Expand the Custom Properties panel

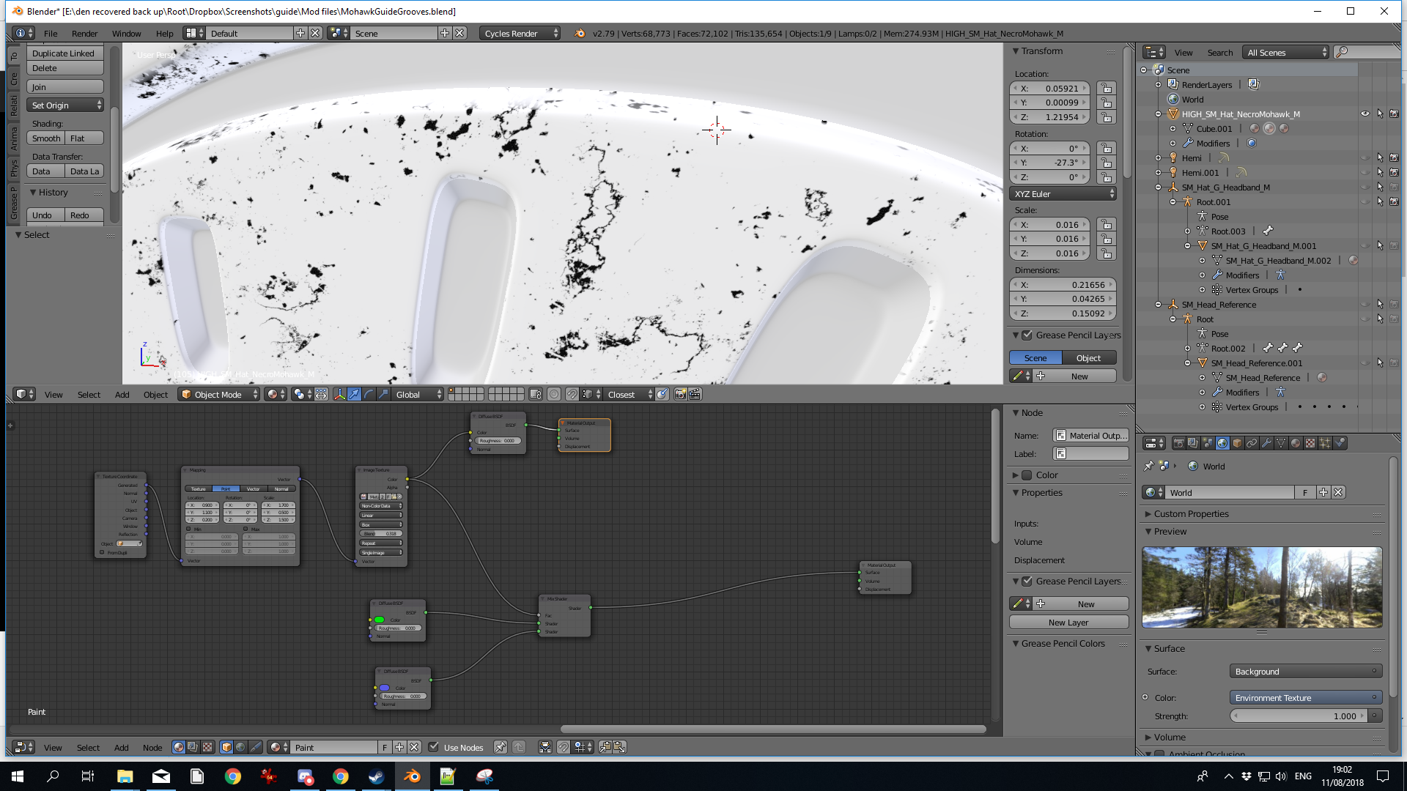[1191, 513]
